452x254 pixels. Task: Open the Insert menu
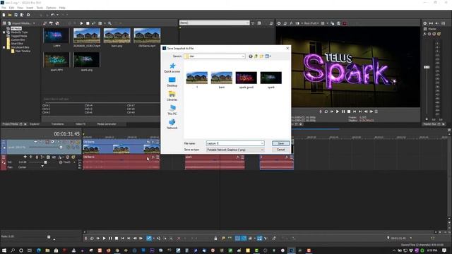coord(30,8)
